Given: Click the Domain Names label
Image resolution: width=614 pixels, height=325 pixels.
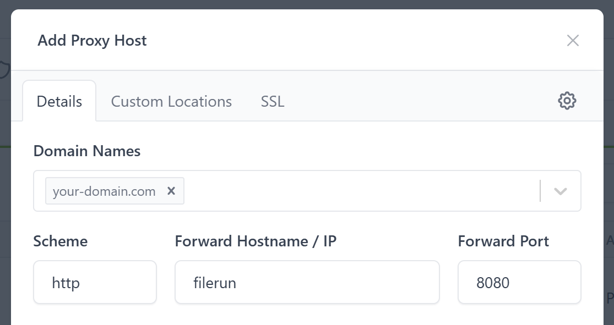Looking at the screenshot, I should [87, 151].
